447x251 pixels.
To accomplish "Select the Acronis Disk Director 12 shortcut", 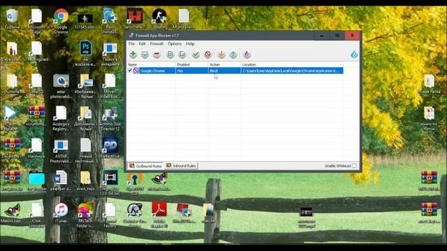I will (x=110, y=119).
